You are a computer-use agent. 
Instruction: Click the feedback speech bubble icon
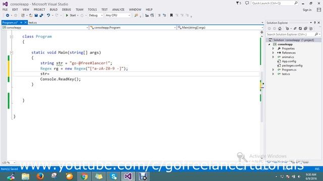247,3
